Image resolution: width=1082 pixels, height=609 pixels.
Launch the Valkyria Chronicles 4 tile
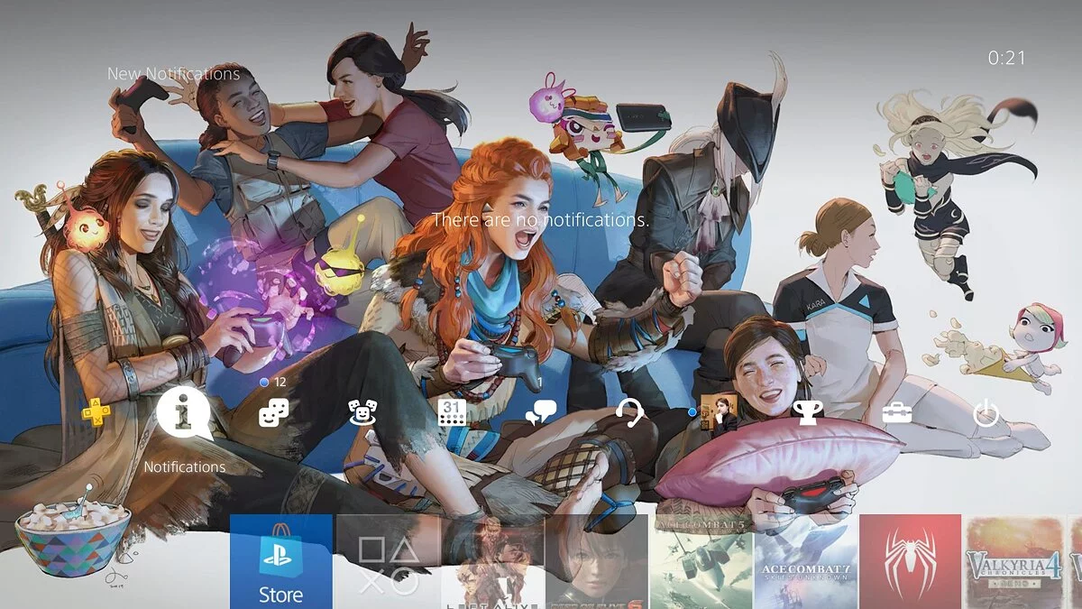pyautogui.click(x=1015, y=562)
